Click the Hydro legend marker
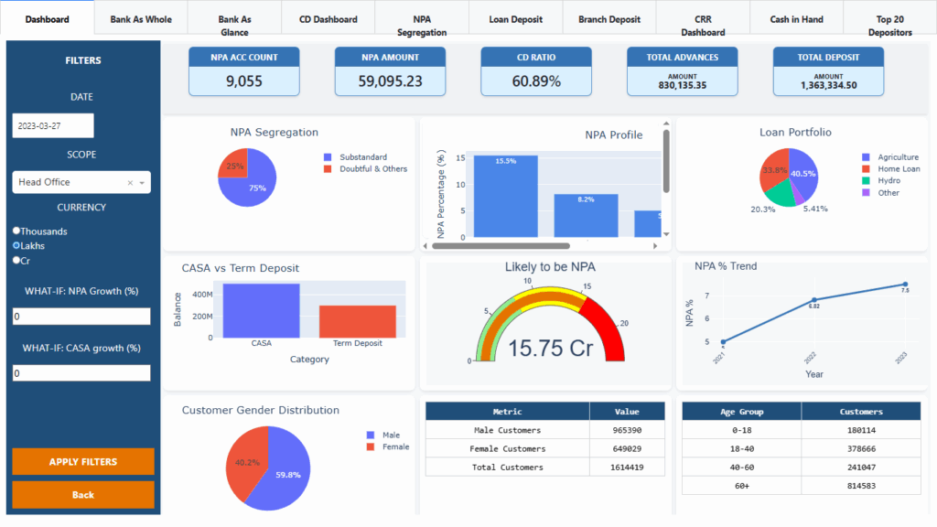The width and height of the screenshot is (937, 527). click(866, 181)
